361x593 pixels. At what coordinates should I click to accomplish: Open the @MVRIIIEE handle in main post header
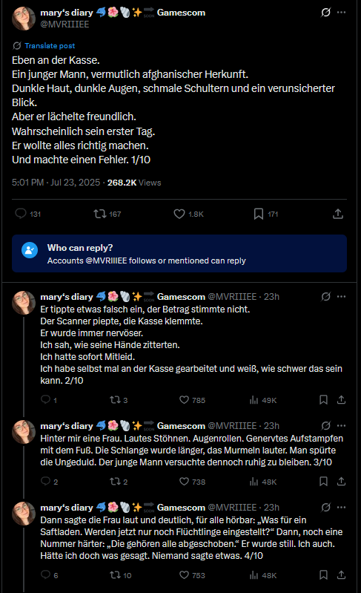64,24
